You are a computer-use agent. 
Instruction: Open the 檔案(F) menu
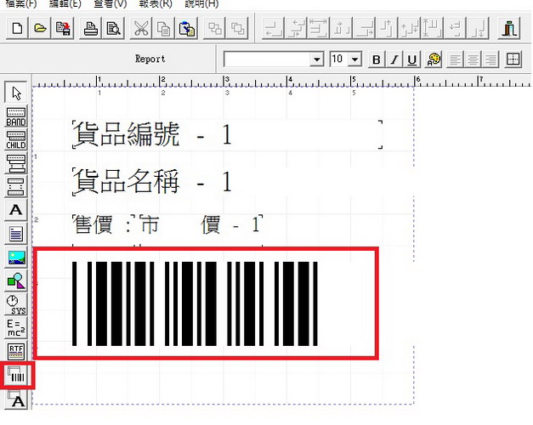tap(21, 4)
